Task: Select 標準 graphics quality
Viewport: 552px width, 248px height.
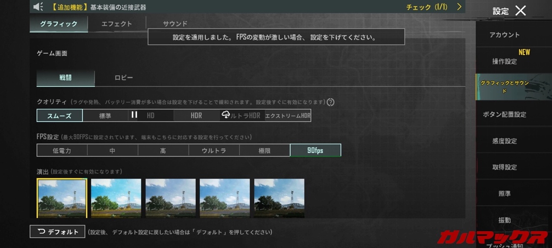Action: (105, 116)
